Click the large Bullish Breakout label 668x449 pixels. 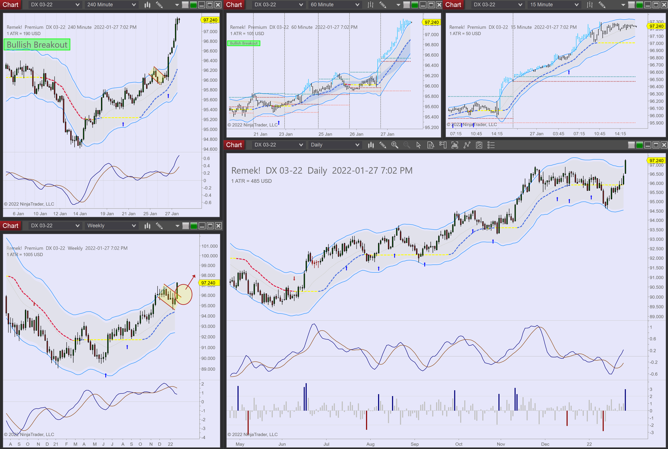37,45
